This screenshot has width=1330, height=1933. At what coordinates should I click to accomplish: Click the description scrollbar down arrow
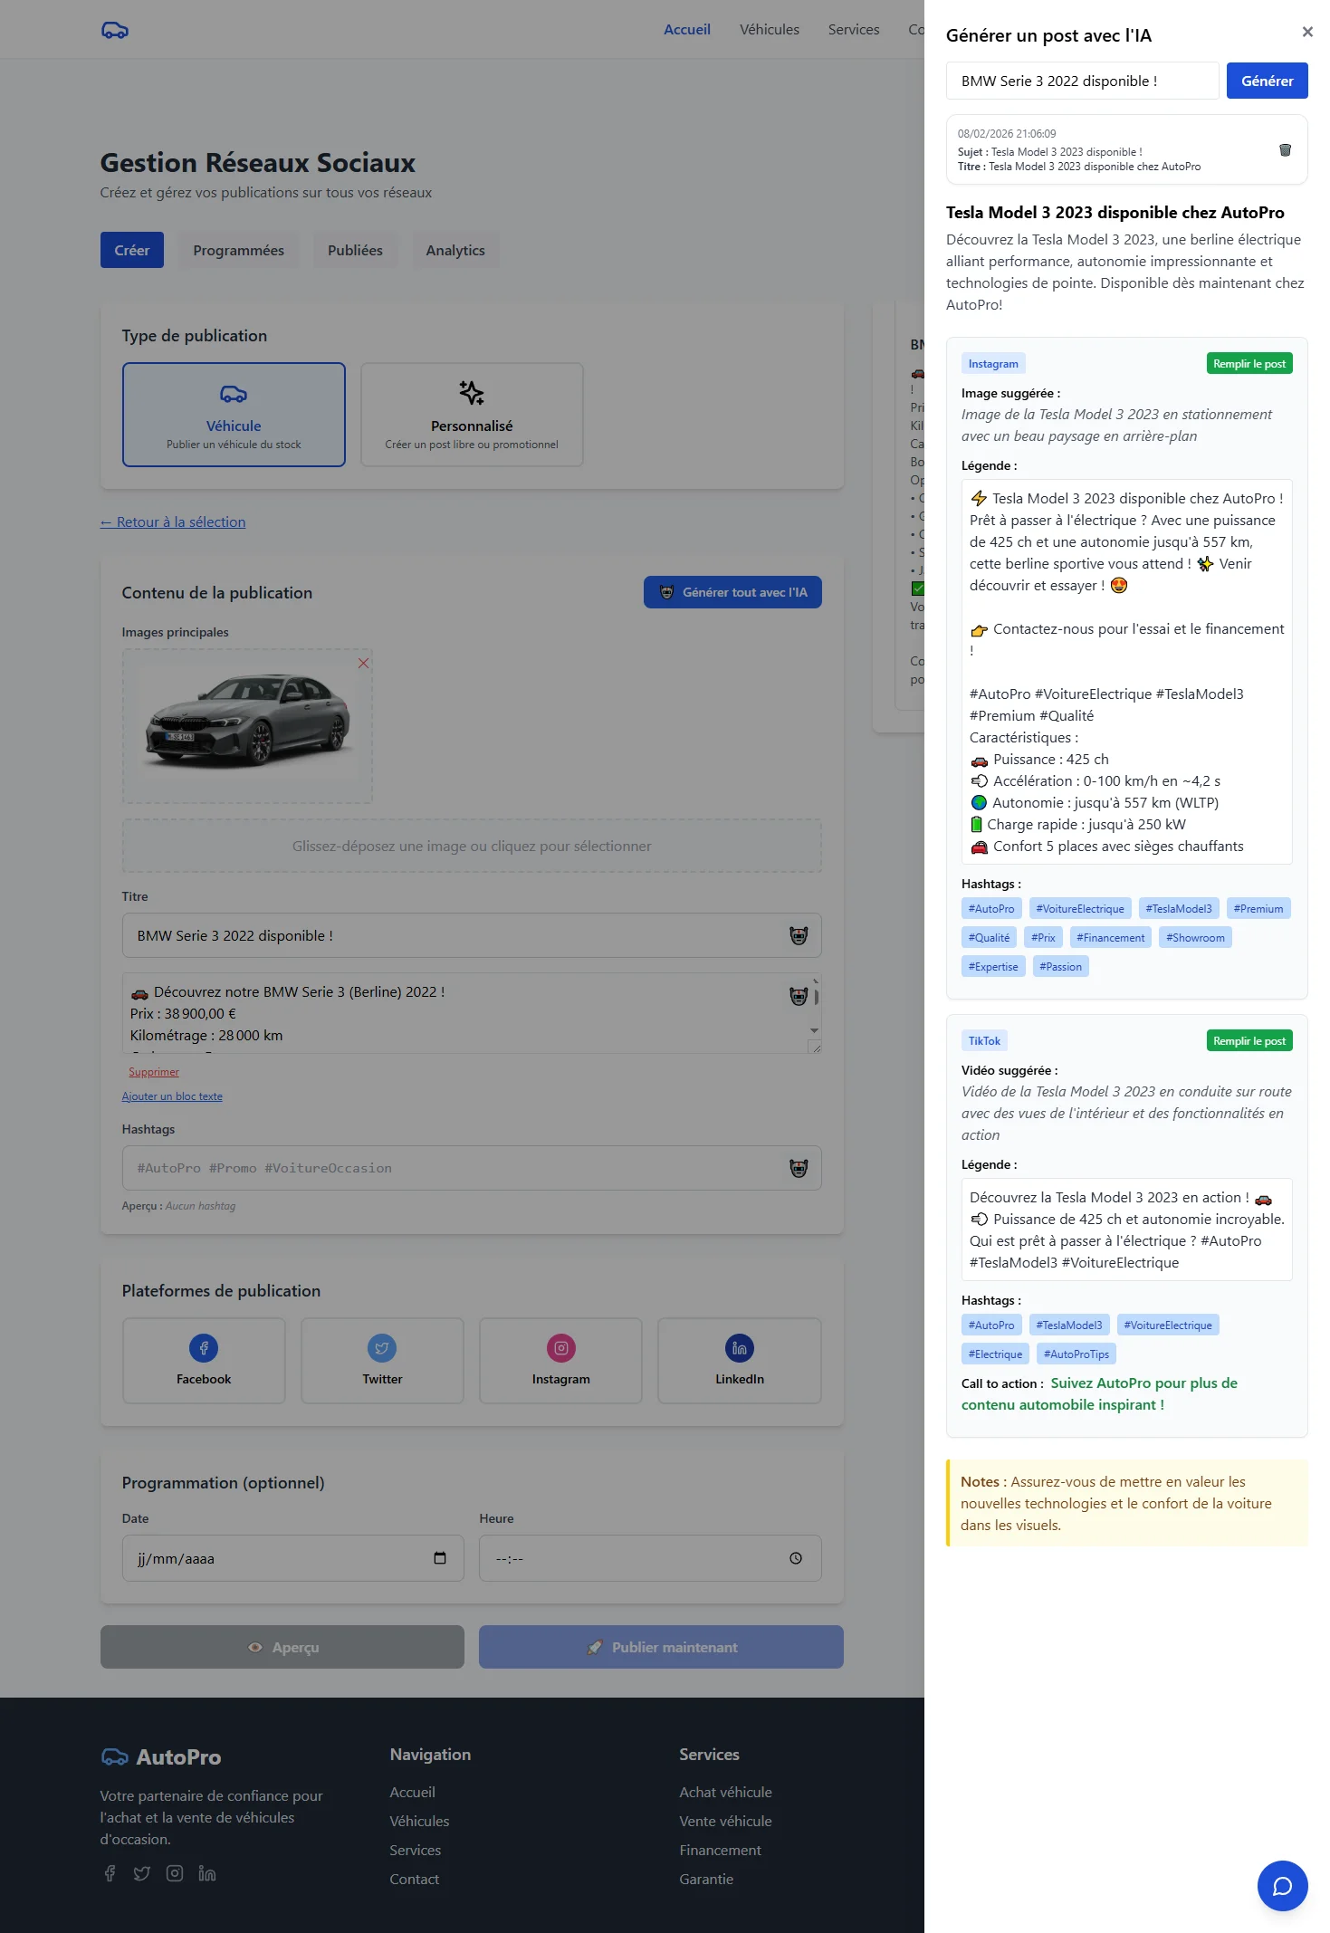point(814,1030)
